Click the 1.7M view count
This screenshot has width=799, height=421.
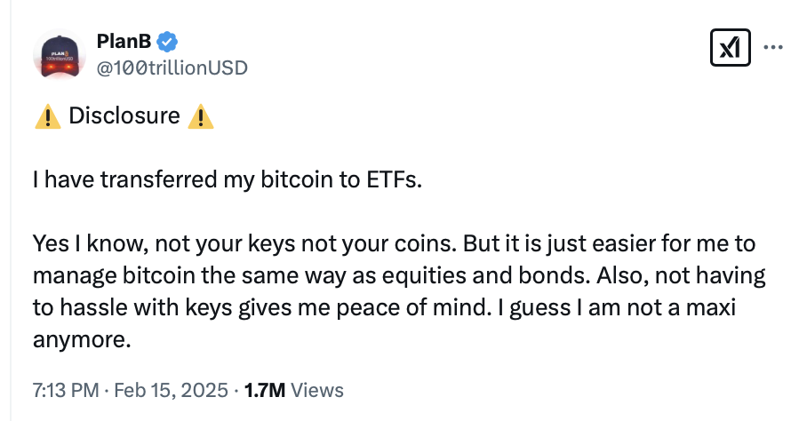coord(265,390)
